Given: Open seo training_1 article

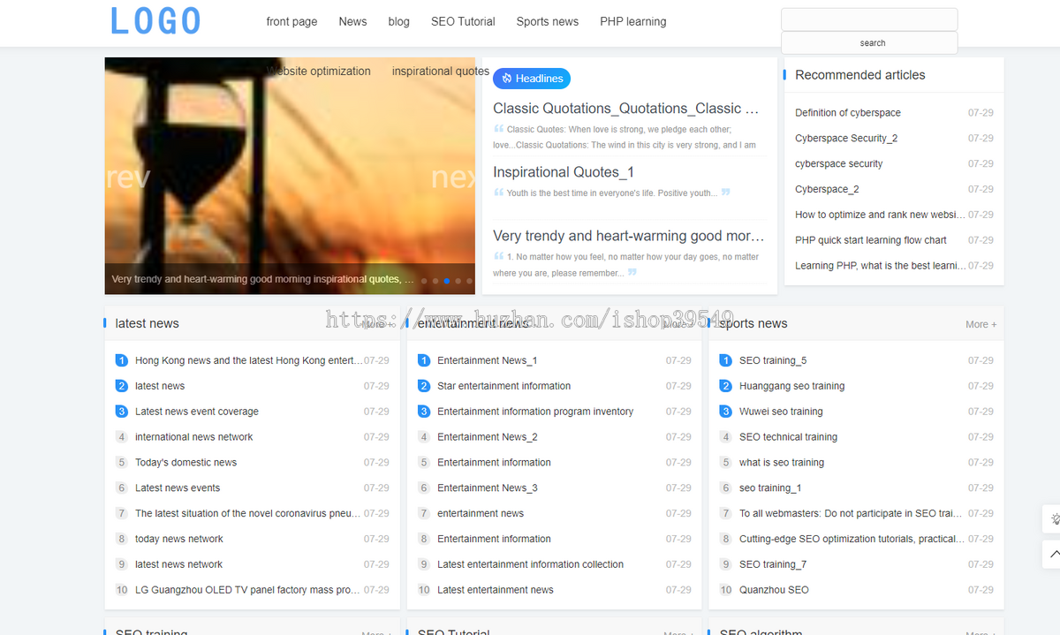Looking at the screenshot, I should (x=770, y=488).
